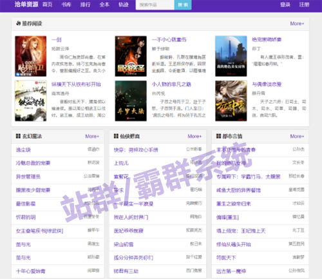
Task: Click the teal 搜索 search button
Action: (183, 5)
